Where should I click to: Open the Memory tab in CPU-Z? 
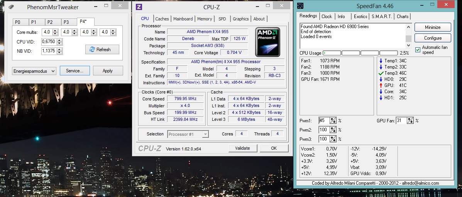205,19
